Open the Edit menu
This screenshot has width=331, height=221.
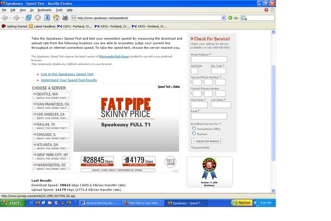point(13,10)
